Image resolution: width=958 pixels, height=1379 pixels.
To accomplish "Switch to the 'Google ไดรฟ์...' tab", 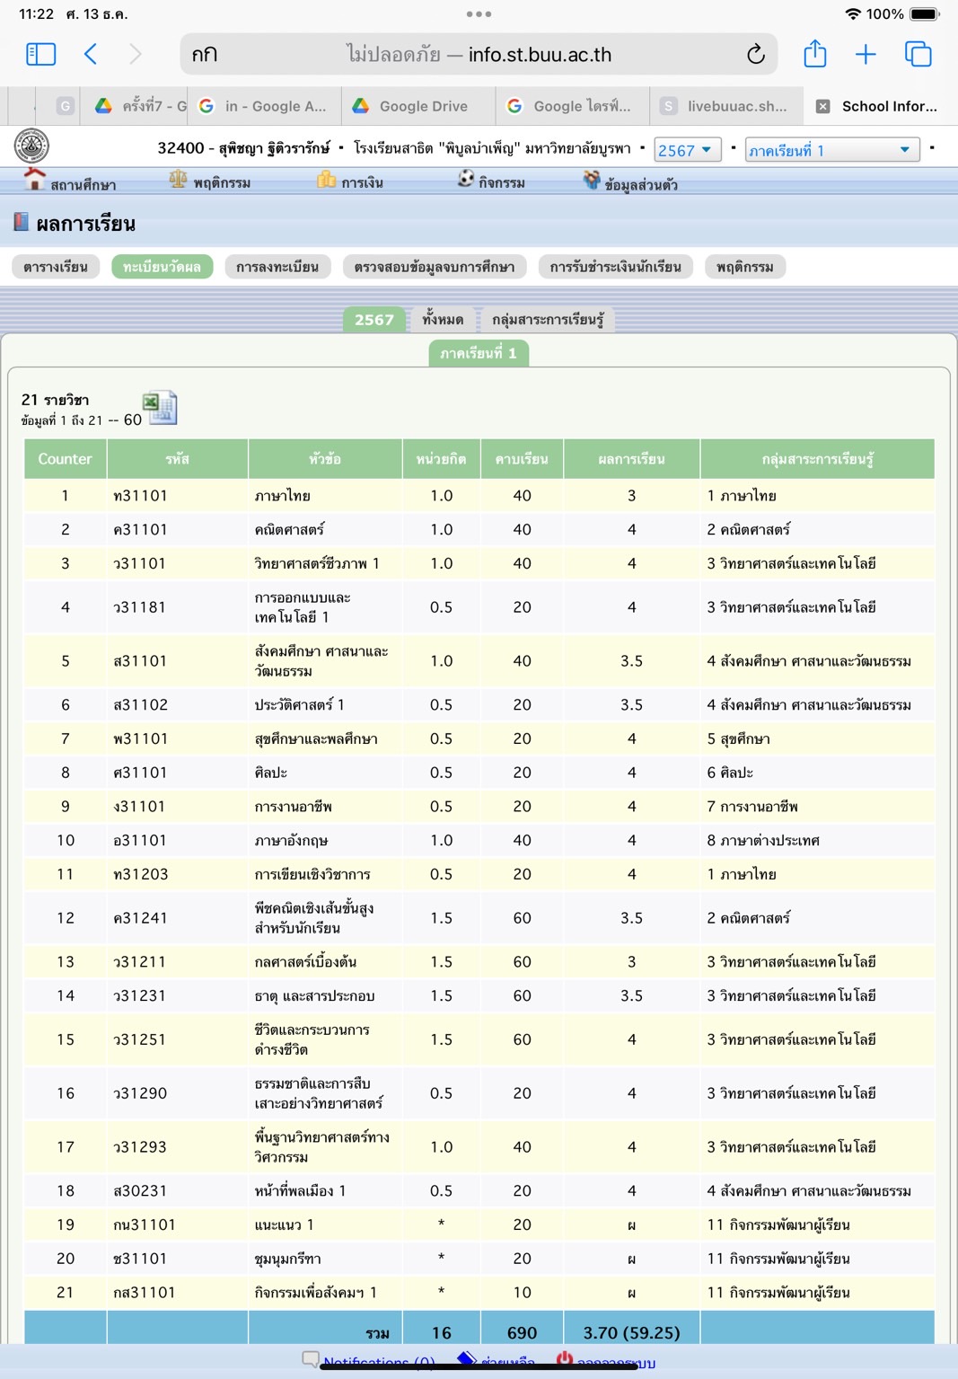I will (571, 106).
